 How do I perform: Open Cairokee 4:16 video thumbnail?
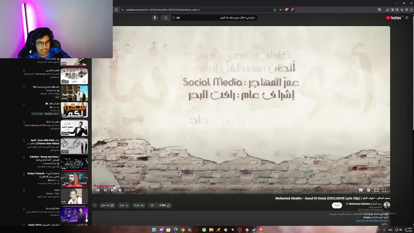tap(74, 163)
